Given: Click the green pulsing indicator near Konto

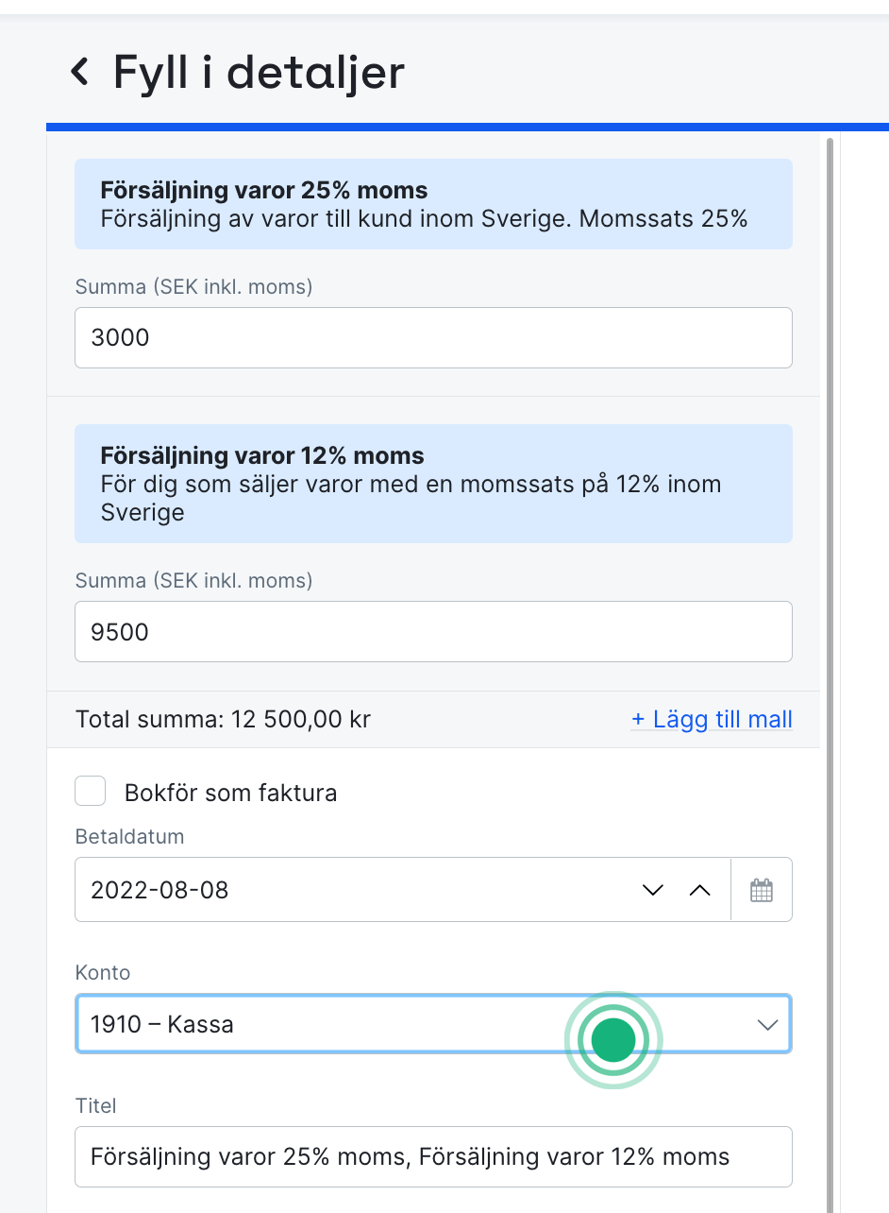Looking at the screenshot, I should tap(613, 1039).
